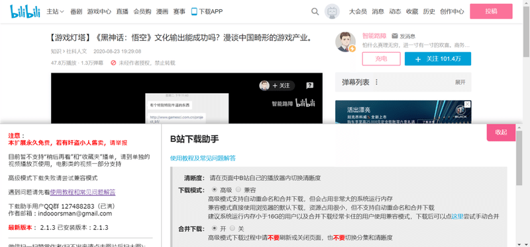Click 最新版本 2.1.3 text

click(x=32, y=227)
